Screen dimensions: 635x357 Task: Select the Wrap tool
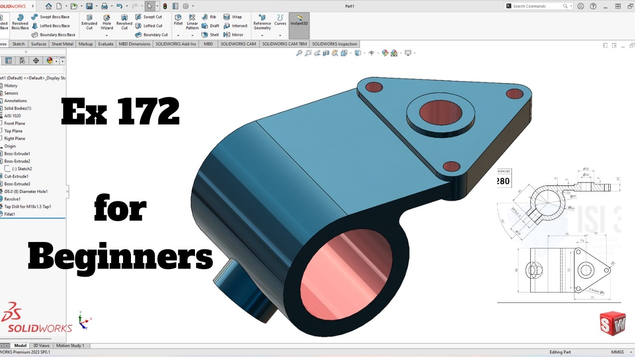233,17
